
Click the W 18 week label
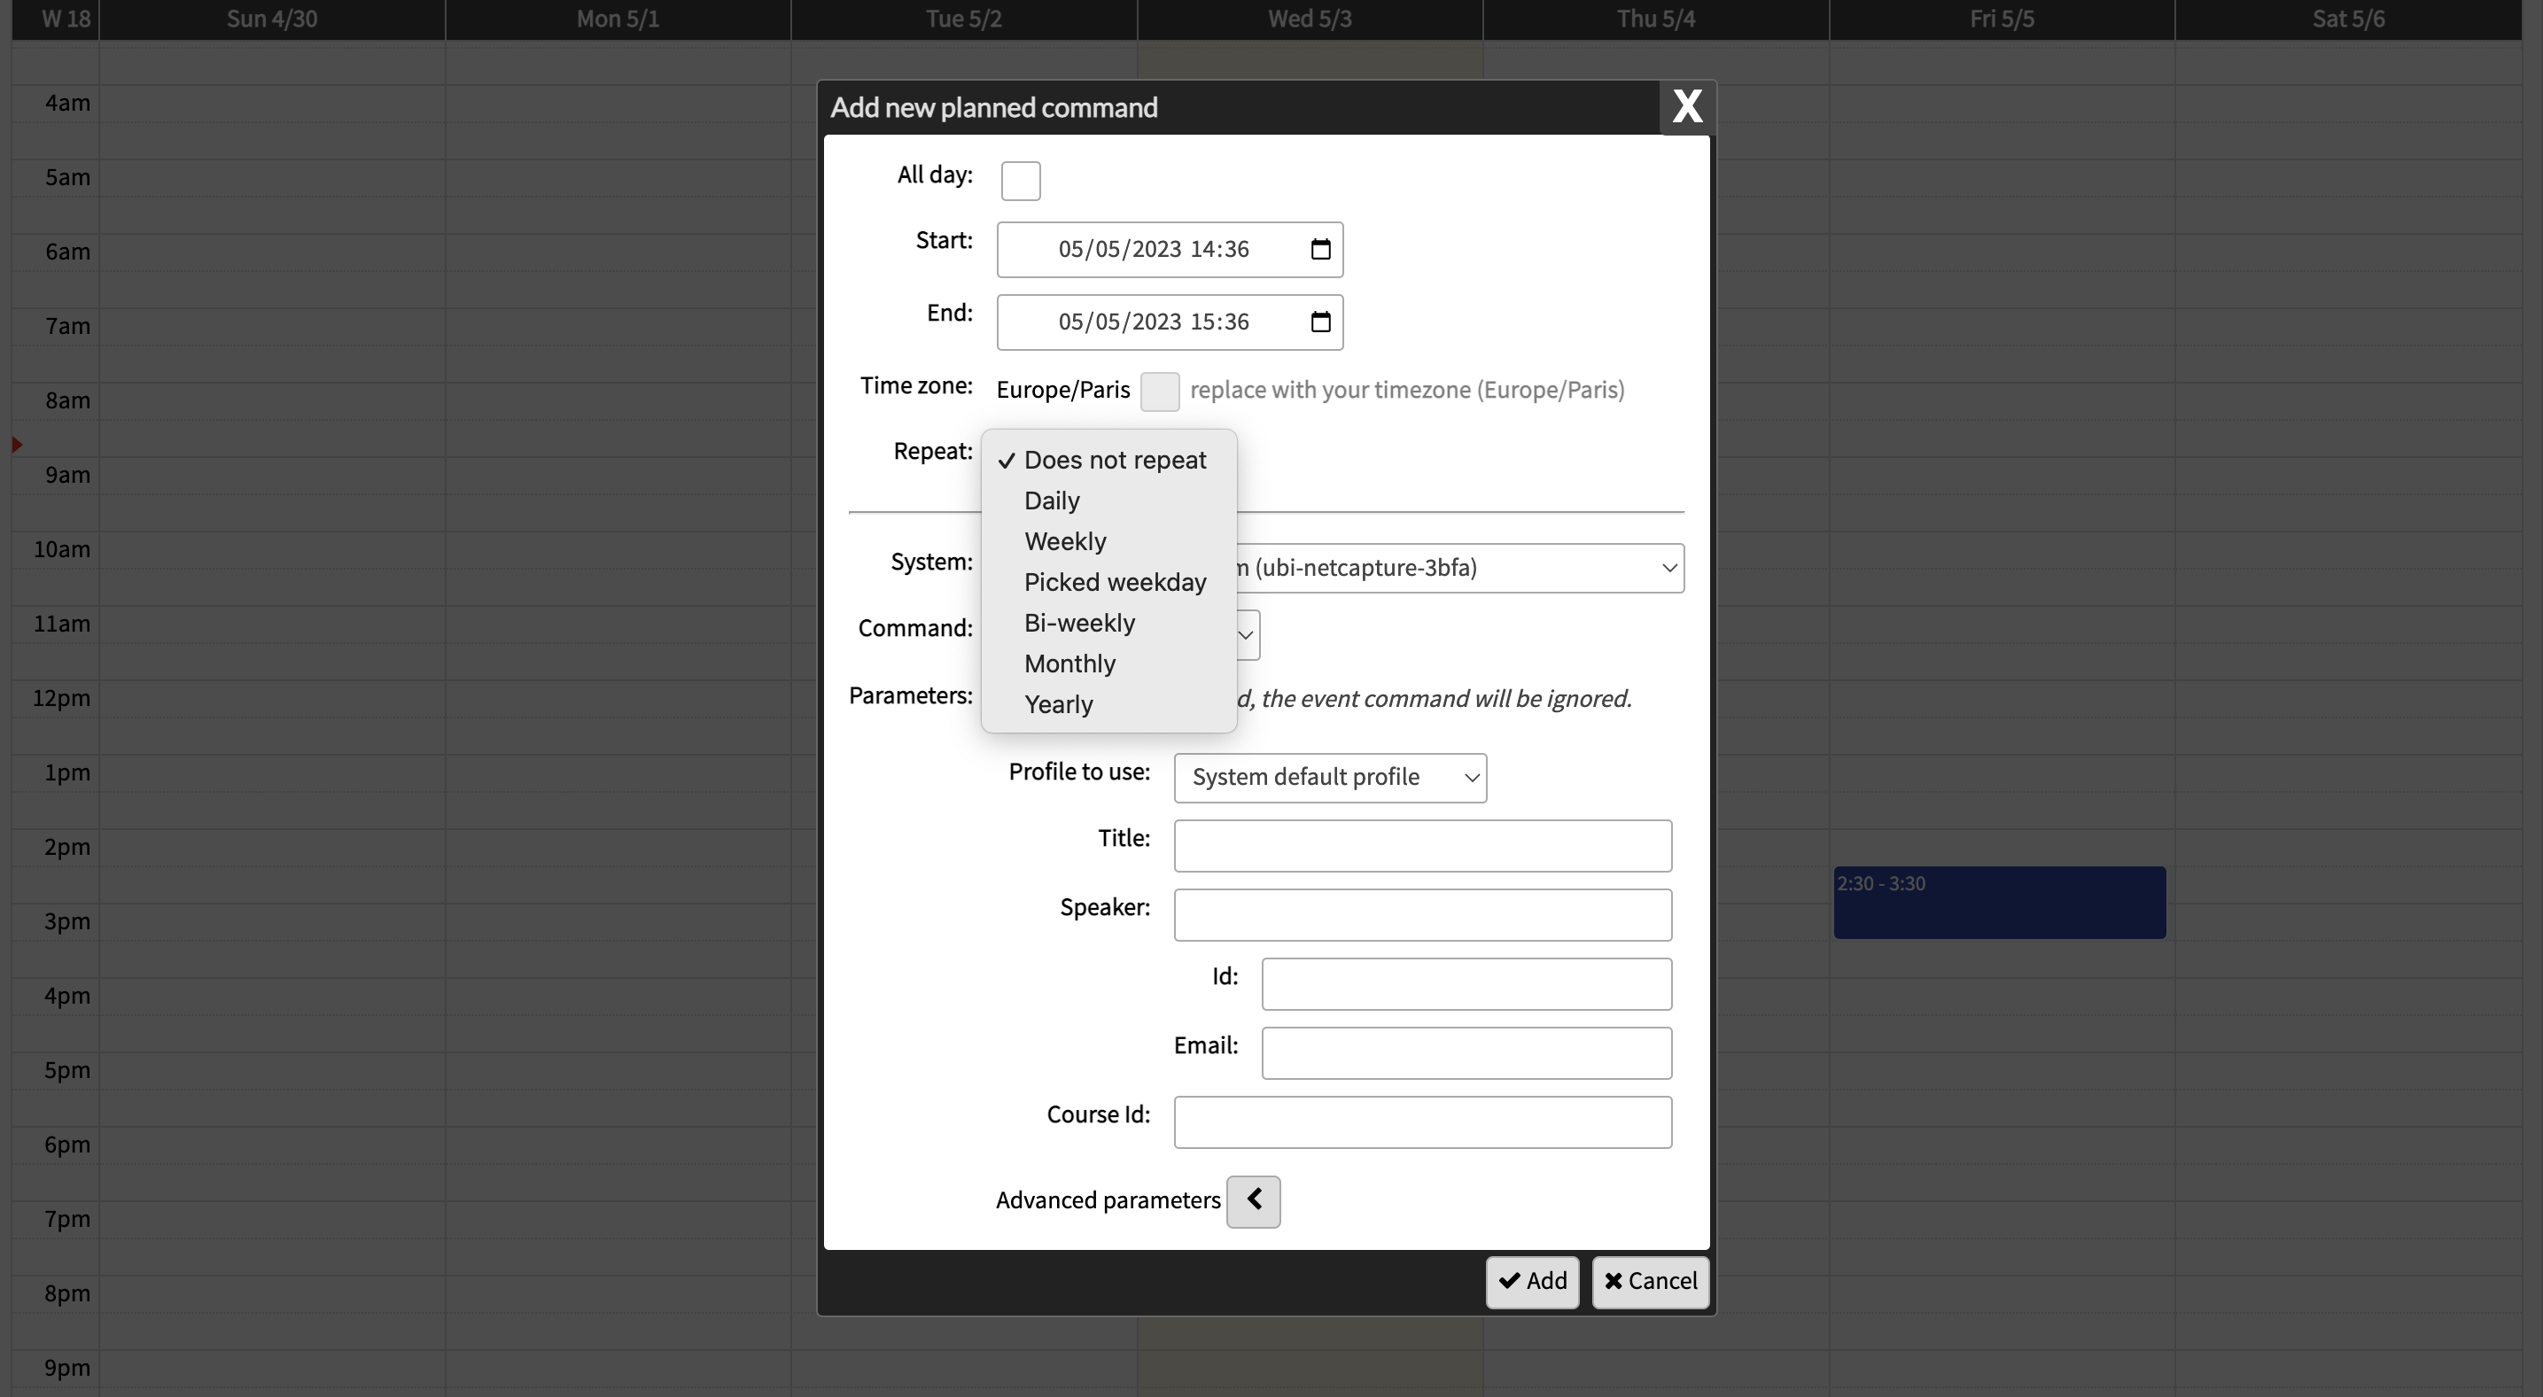tap(66, 19)
